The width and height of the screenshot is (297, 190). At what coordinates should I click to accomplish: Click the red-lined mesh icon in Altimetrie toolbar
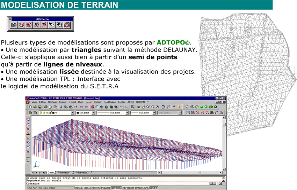(21, 25)
